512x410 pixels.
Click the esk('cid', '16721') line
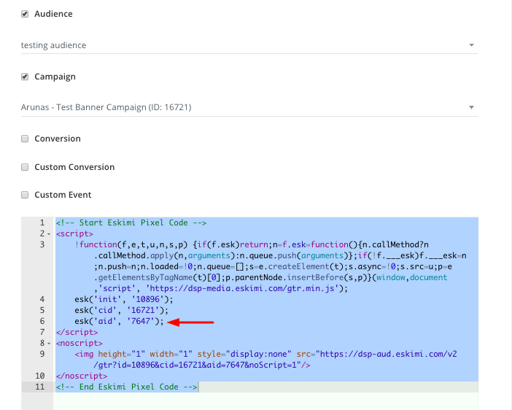(x=122, y=310)
